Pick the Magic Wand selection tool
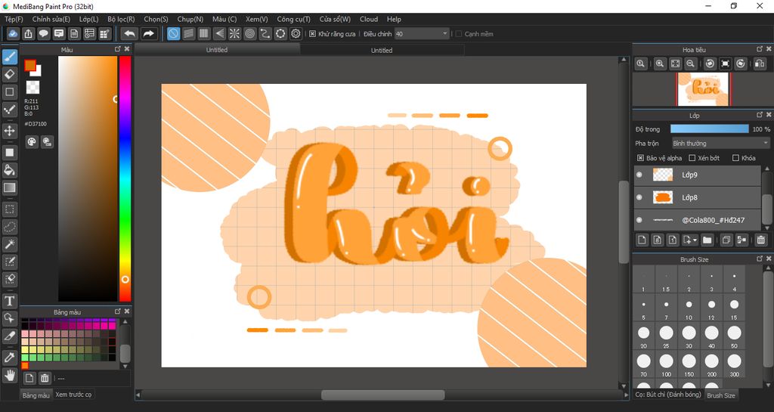This screenshot has width=774, height=412. (10, 243)
